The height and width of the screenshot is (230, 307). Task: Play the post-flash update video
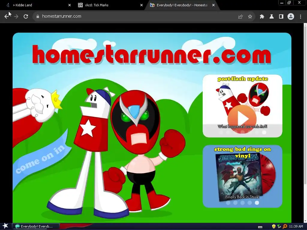click(242, 119)
